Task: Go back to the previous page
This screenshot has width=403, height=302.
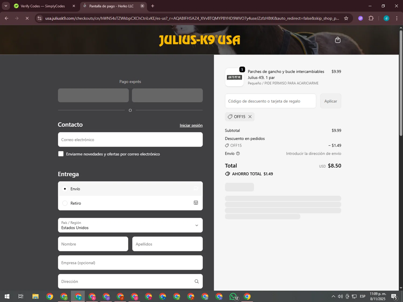Action: (6, 18)
